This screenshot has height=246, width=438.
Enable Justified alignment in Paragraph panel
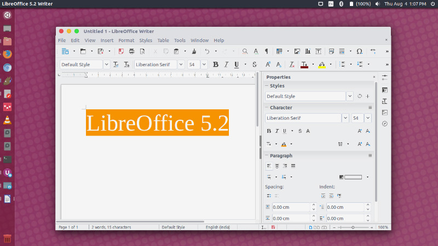293,166
